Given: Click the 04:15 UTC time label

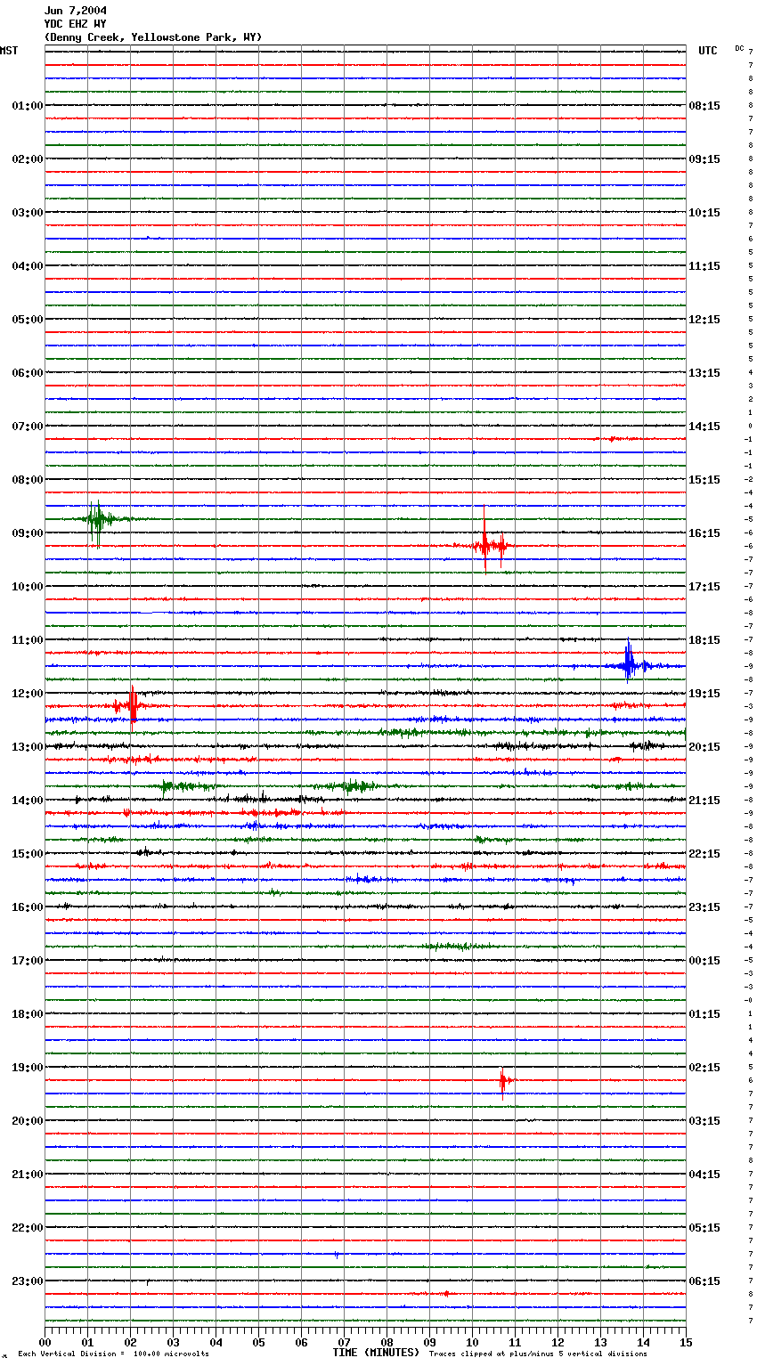Looking at the screenshot, I should click(704, 1175).
